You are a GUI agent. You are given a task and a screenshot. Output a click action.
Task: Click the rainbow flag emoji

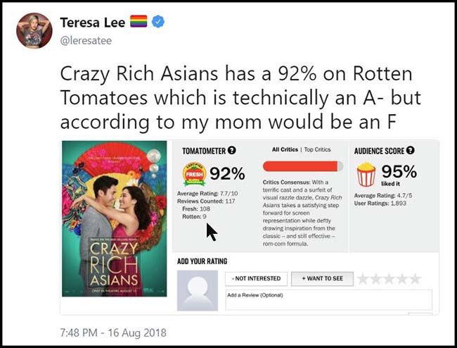click(x=139, y=23)
